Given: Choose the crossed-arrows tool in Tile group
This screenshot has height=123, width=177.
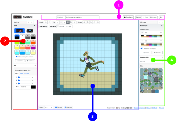Looking at the screenshot, I should 61,22.
